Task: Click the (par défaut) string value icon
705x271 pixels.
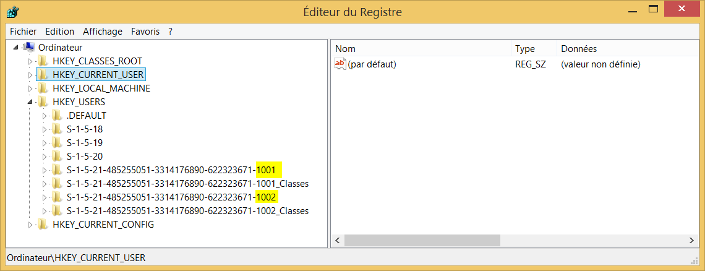Action: coord(340,64)
